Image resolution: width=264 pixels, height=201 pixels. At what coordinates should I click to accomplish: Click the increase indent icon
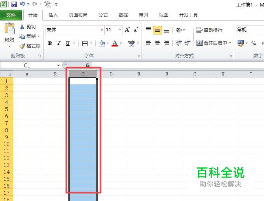pos(187,43)
